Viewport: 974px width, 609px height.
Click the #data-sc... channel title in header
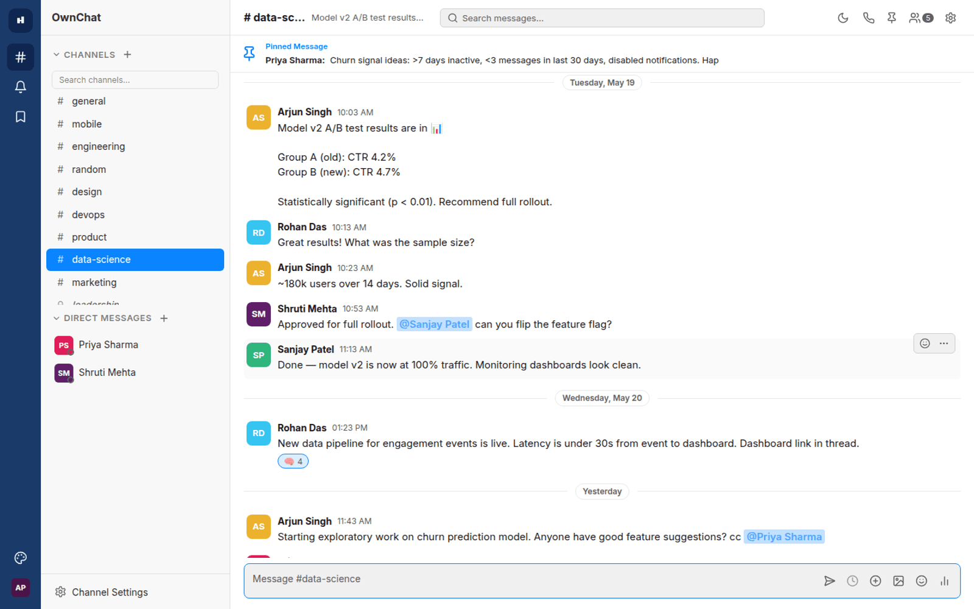[274, 18]
